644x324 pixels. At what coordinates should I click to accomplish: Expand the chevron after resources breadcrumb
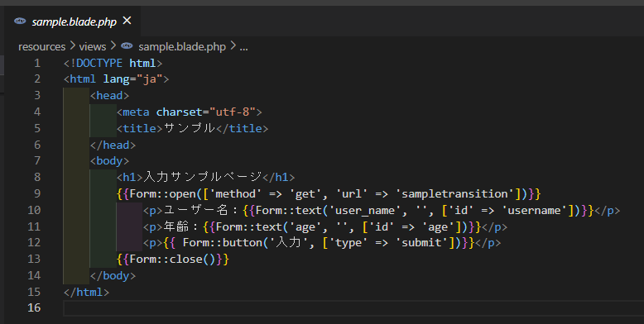pyautogui.click(x=72, y=46)
